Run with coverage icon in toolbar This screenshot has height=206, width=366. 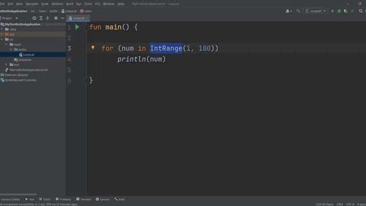(x=345, y=11)
